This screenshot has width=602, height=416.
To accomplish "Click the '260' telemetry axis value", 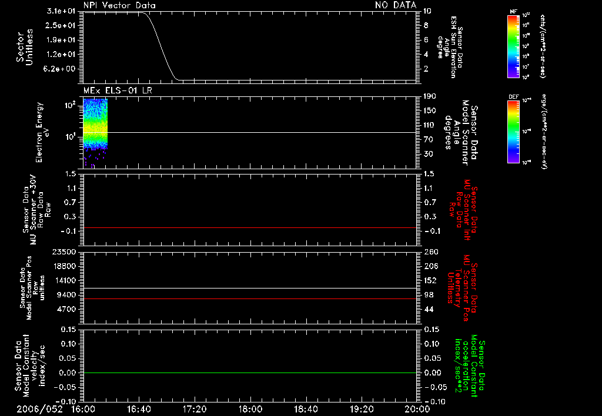I will tap(431, 252).
